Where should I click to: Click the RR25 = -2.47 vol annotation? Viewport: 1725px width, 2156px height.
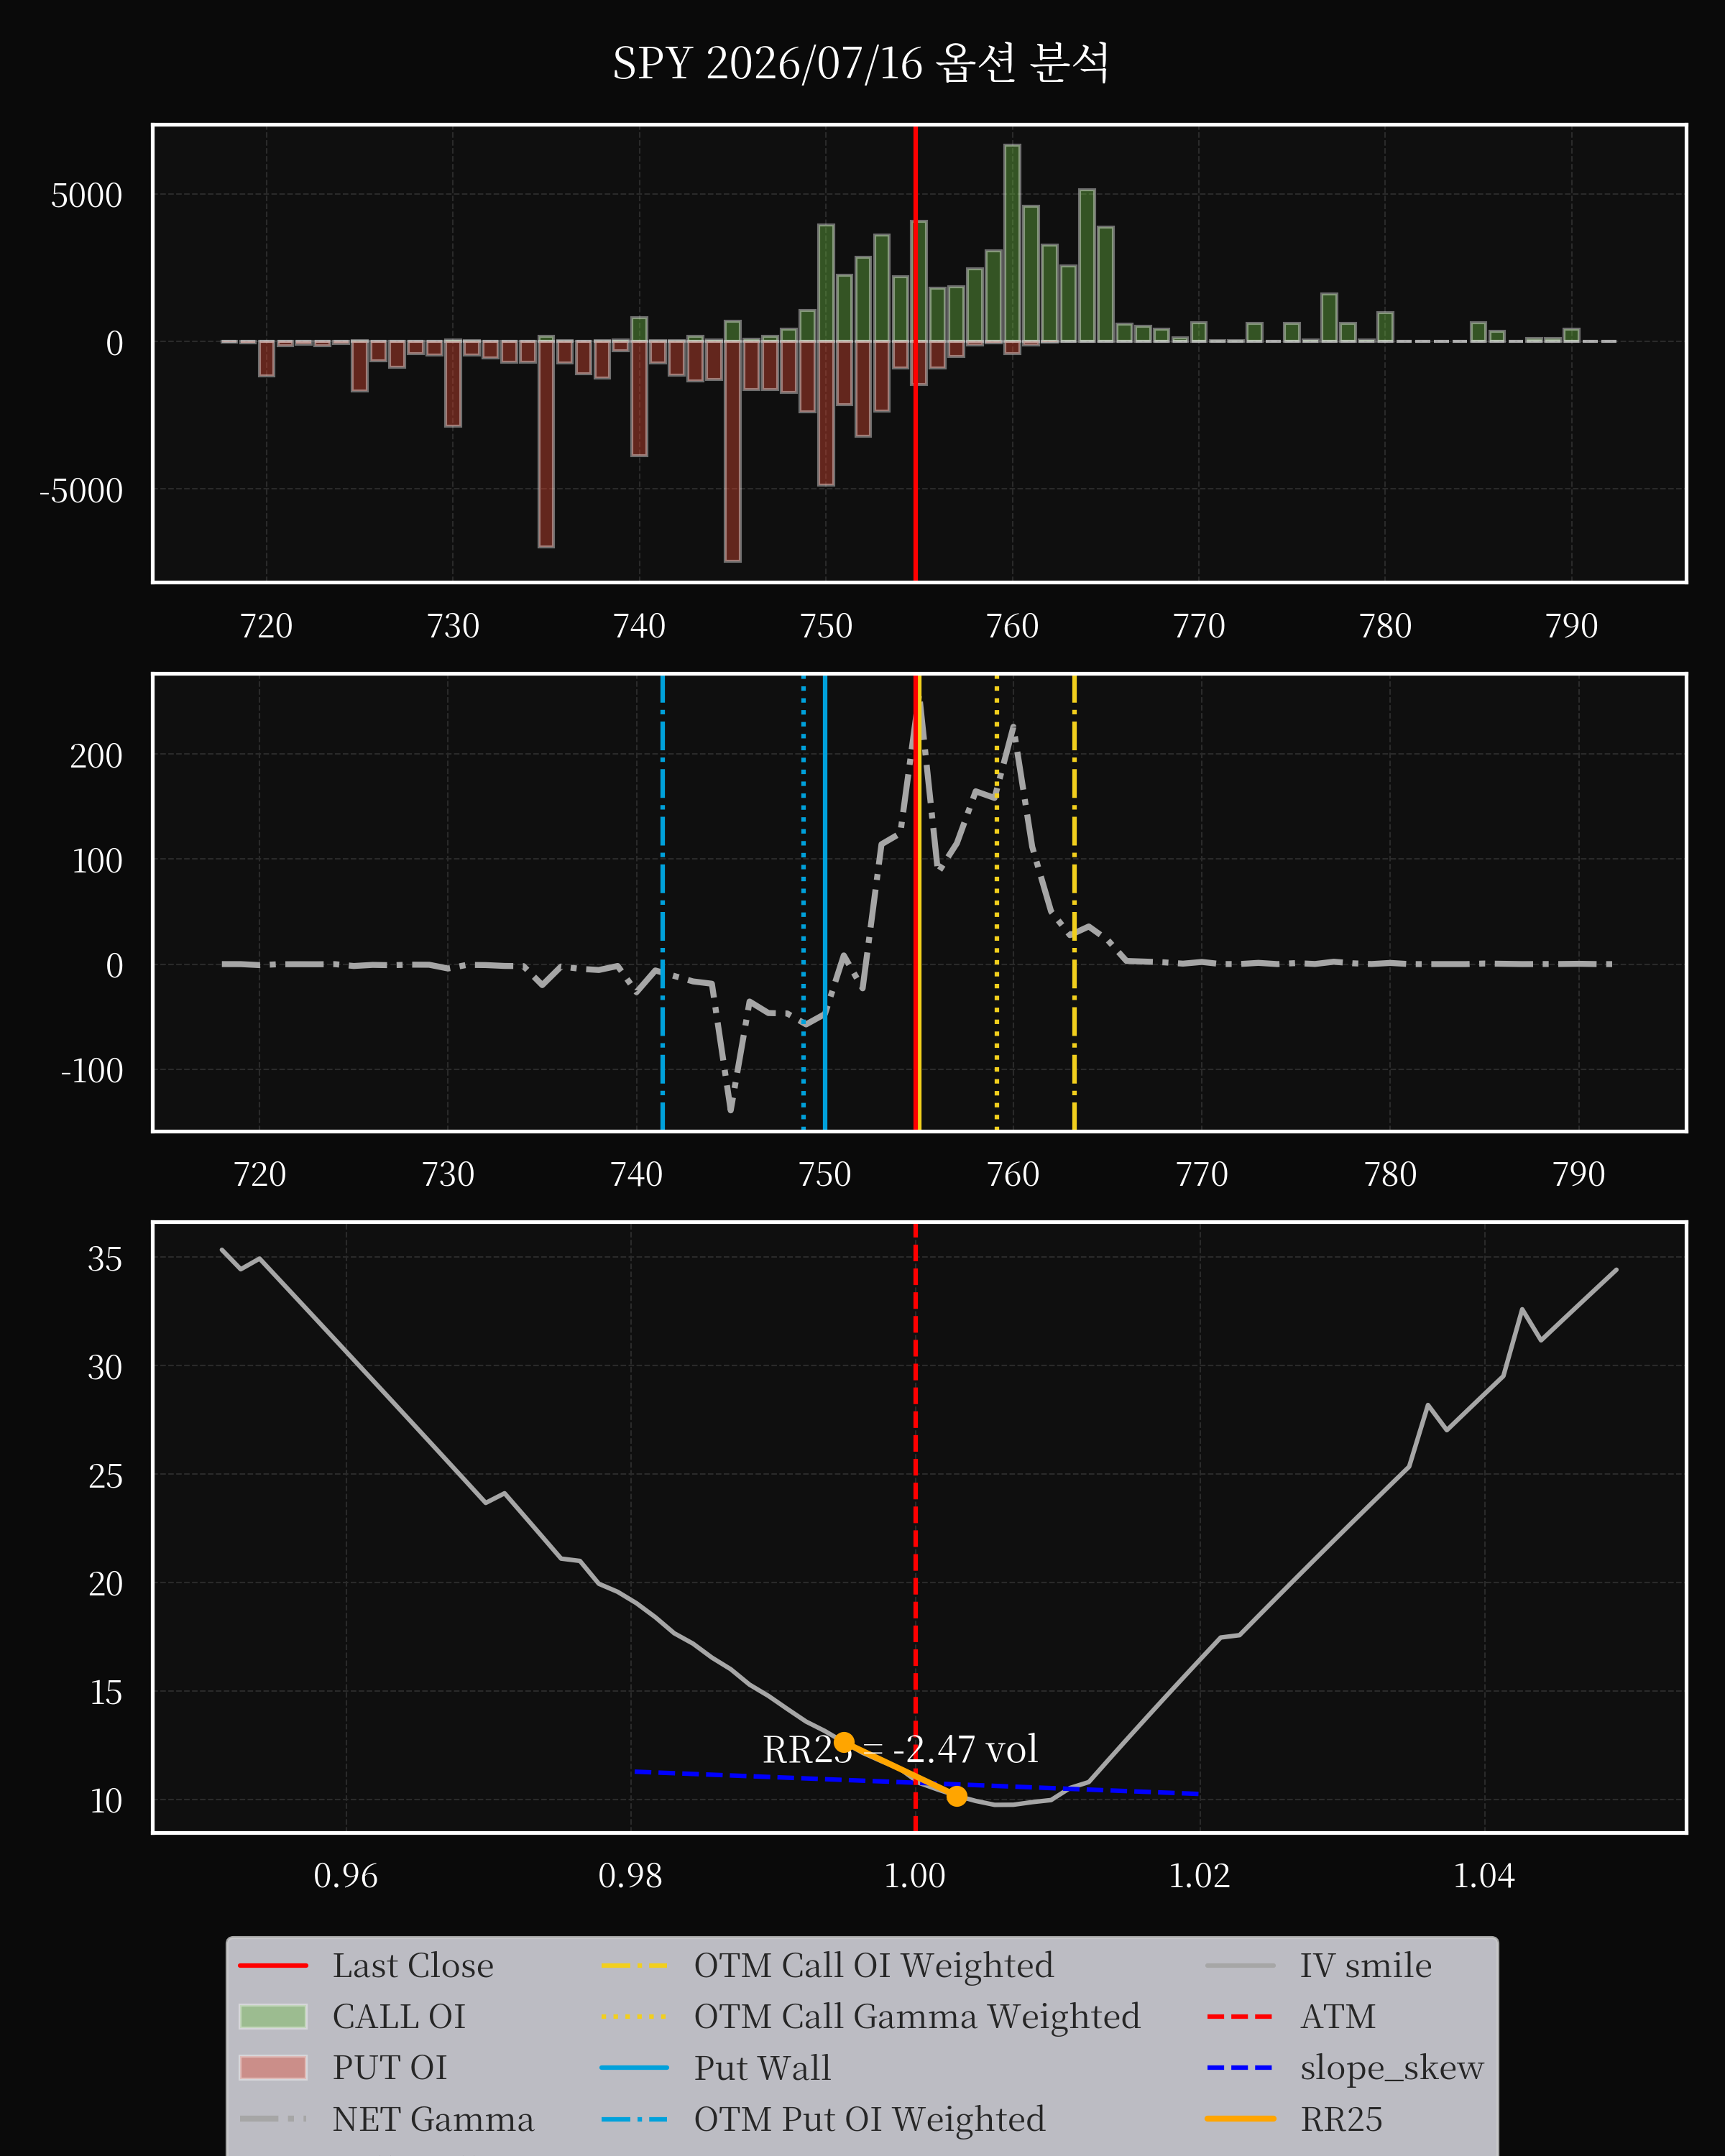900,1750
